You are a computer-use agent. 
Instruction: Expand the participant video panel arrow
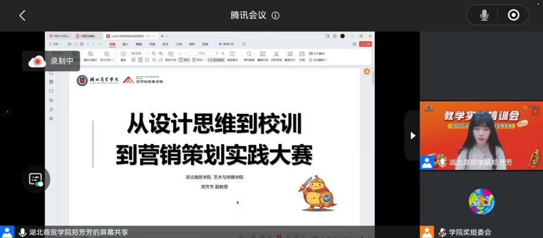click(412, 135)
